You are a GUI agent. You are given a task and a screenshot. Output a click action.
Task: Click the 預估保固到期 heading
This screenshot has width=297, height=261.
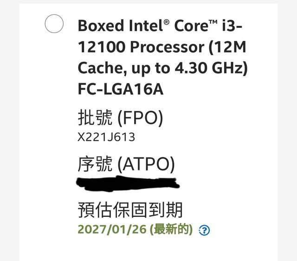(x=130, y=209)
